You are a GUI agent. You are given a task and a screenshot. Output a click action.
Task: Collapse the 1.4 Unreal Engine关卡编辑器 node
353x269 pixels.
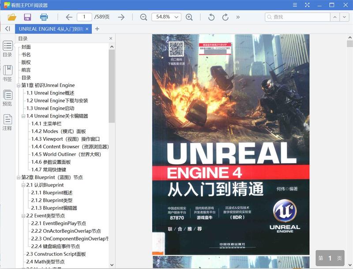23,116
